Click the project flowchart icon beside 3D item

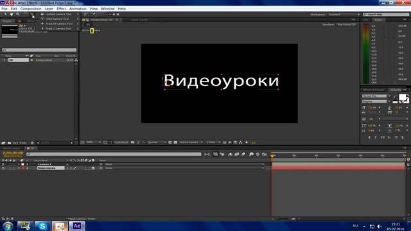point(76,60)
